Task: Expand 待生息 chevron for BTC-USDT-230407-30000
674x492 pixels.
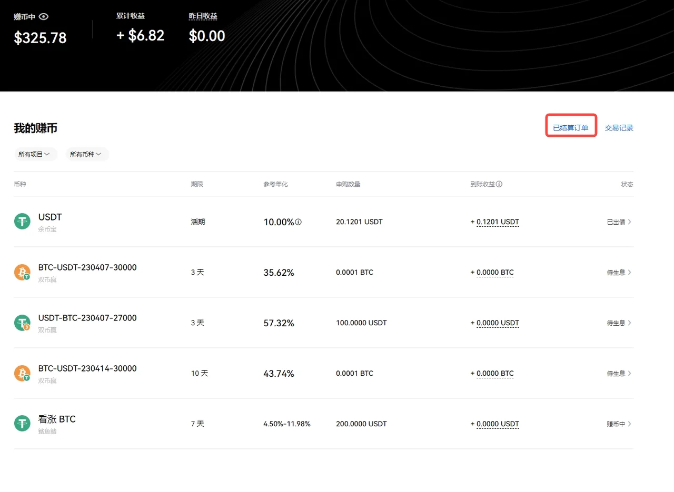Action: (x=630, y=272)
